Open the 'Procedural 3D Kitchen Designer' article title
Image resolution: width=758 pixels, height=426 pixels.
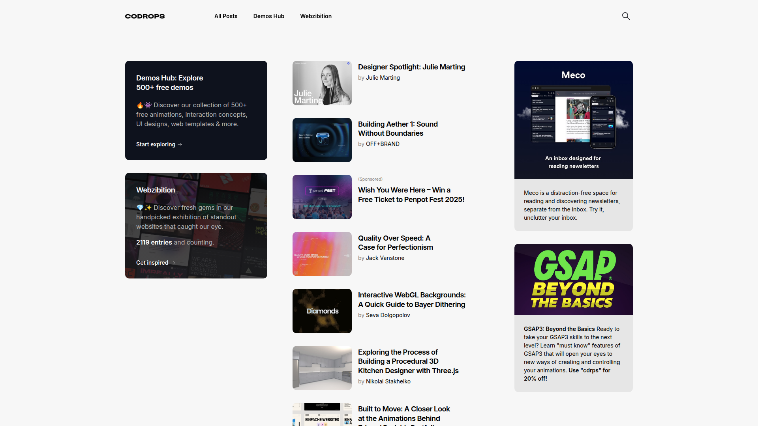[408, 361]
